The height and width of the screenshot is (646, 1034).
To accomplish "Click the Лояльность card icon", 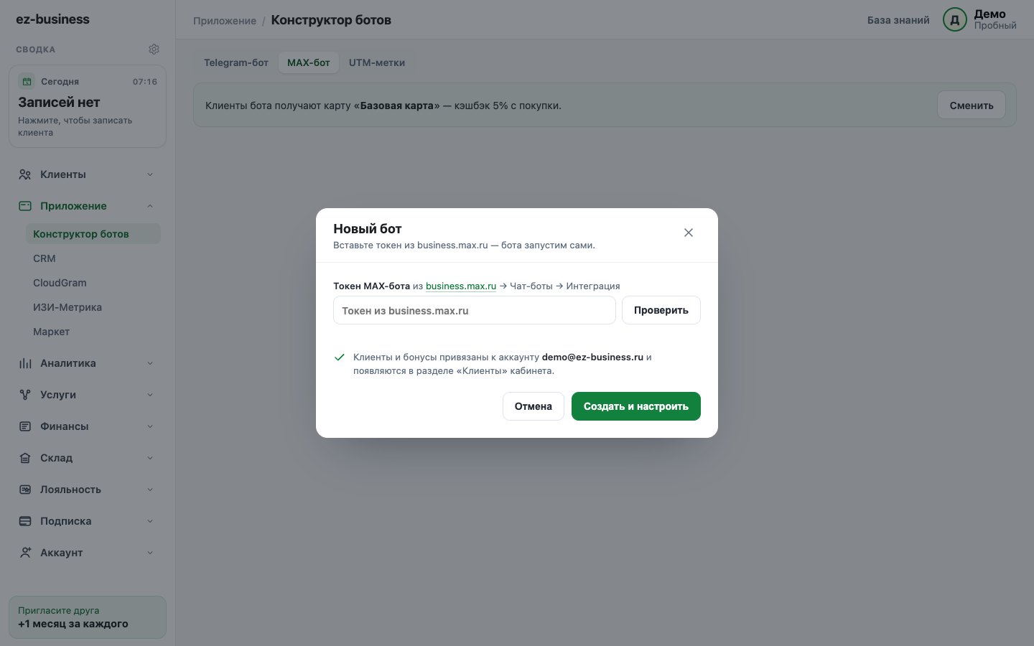I will [x=25, y=490].
